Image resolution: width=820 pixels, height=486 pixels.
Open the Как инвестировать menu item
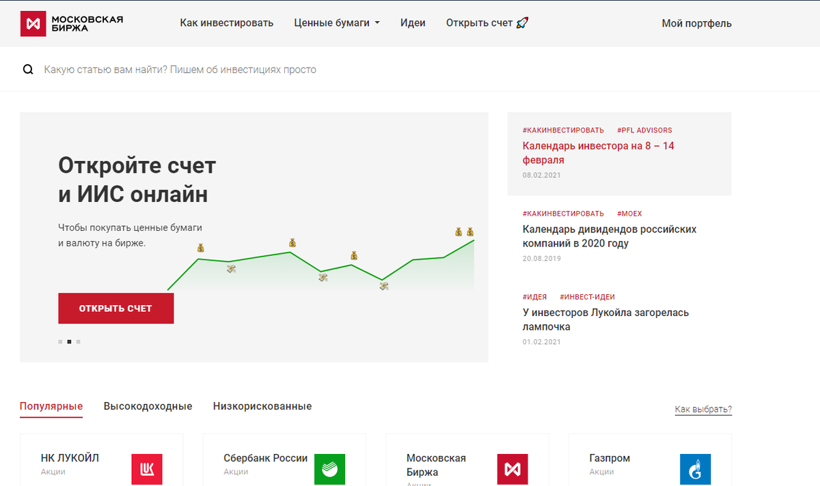(227, 23)
